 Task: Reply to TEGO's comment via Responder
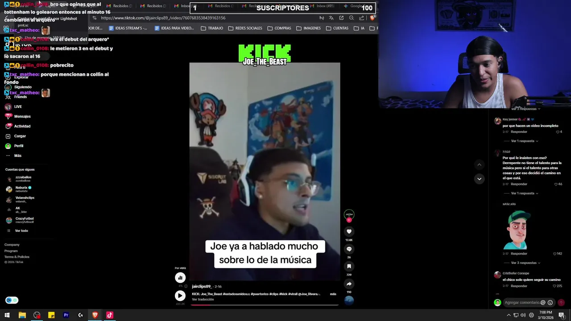tap(519, 184)
